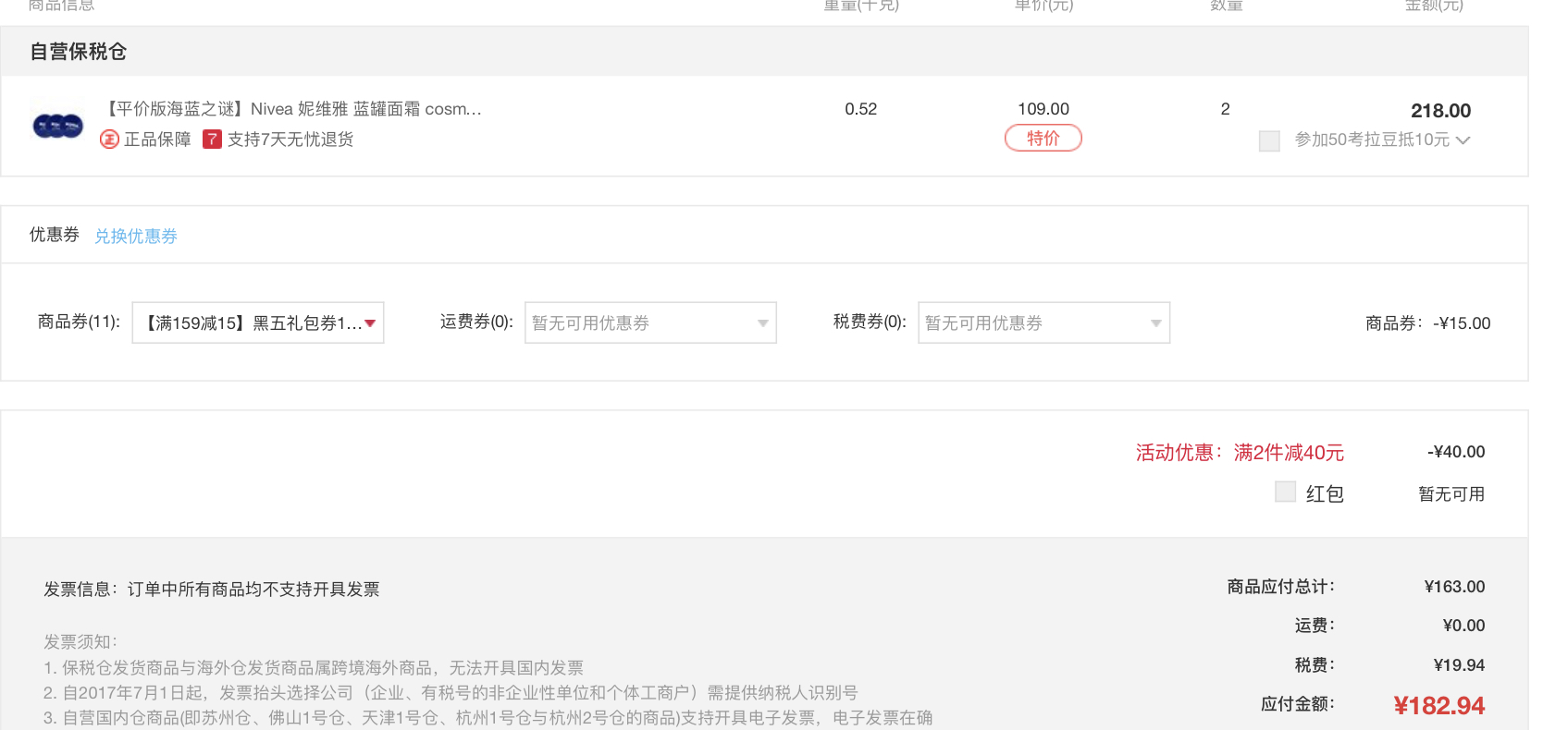This screenshot has width=1543, height=730.
Task: Click the 商品应付总计 value ¥163.00
Action: pos(1455,587)
